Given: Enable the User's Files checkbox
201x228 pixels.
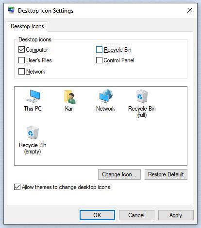Looking at the screenshot, I should tap(21, 60).
